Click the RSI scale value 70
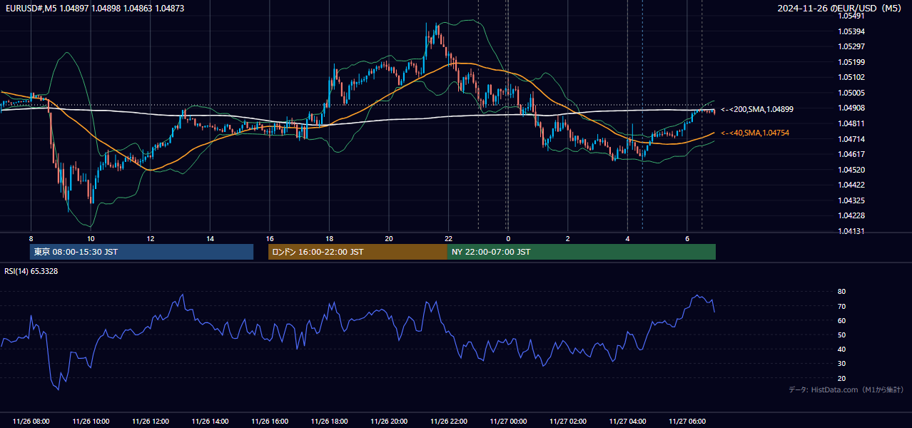 [x=841, y=306]
